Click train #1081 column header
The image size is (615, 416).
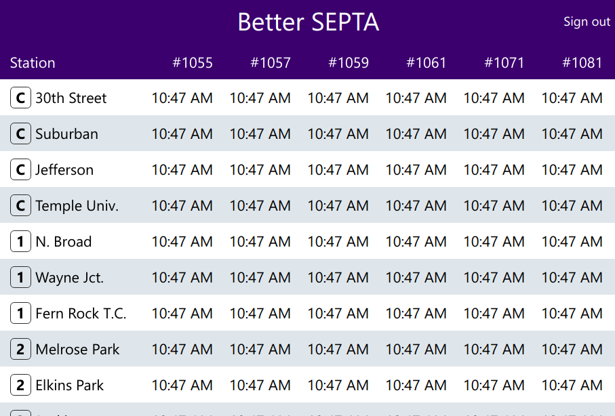tap(582, 63)
